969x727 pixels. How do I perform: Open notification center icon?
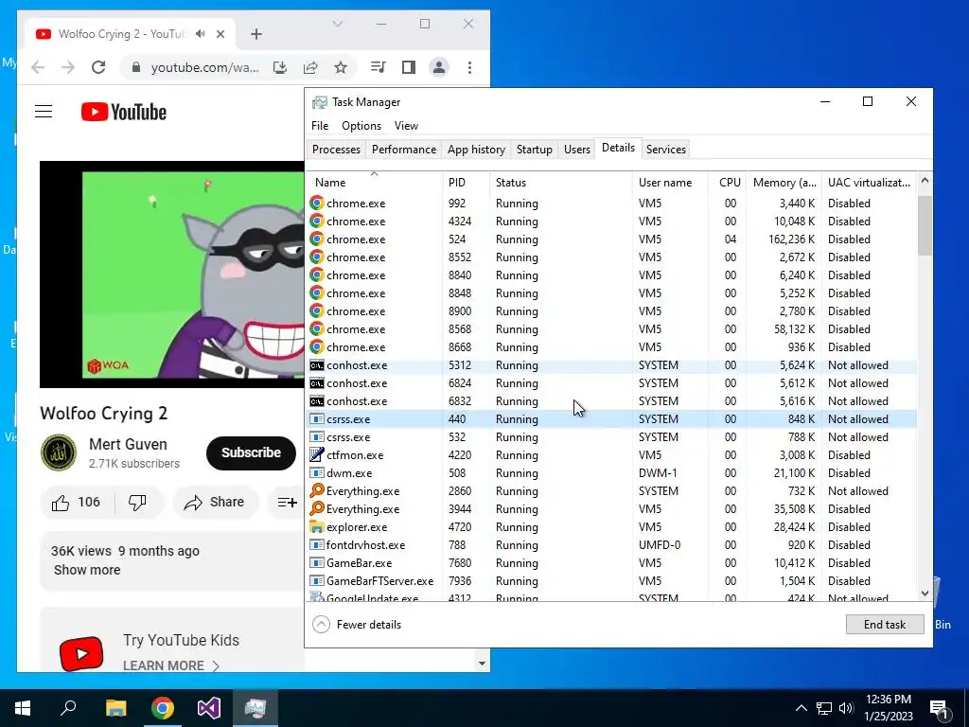pos(939,710)
